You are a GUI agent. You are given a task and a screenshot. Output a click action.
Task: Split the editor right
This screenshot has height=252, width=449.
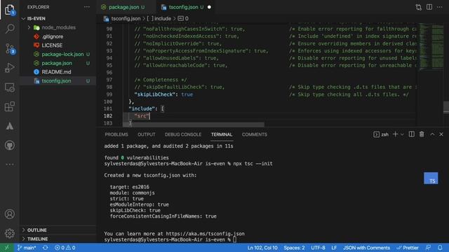pyautogui.click(x=429, y=7)
